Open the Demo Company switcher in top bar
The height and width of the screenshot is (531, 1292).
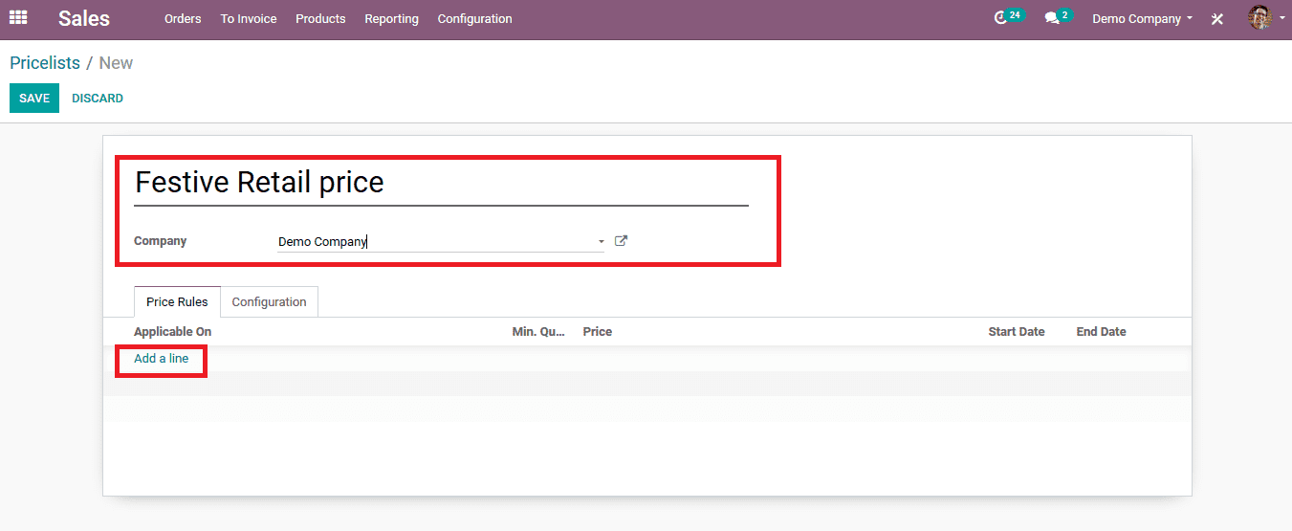click(1142, 19)
